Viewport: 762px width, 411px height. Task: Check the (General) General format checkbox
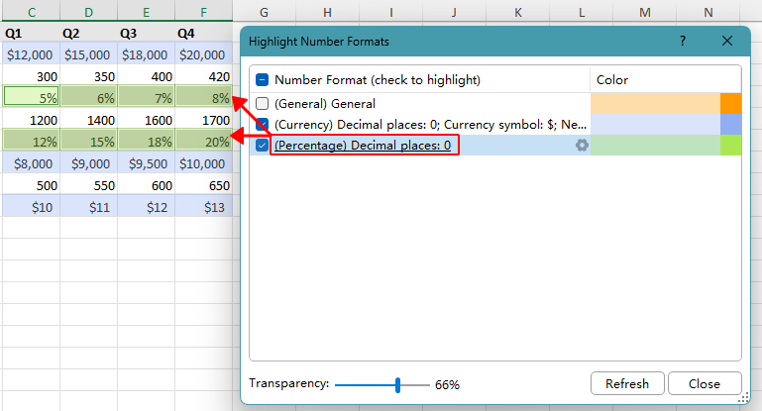pyautogui.click(x=263, y=104)
